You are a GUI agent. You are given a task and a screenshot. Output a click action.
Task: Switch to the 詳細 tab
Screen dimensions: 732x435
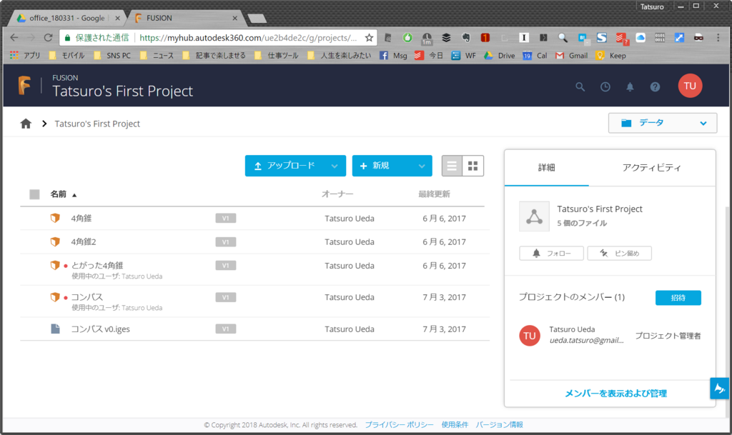point(546,167)
